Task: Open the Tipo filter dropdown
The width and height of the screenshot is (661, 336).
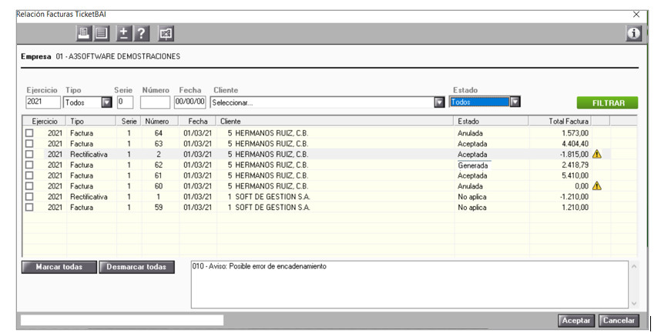Action: (106, 102)
